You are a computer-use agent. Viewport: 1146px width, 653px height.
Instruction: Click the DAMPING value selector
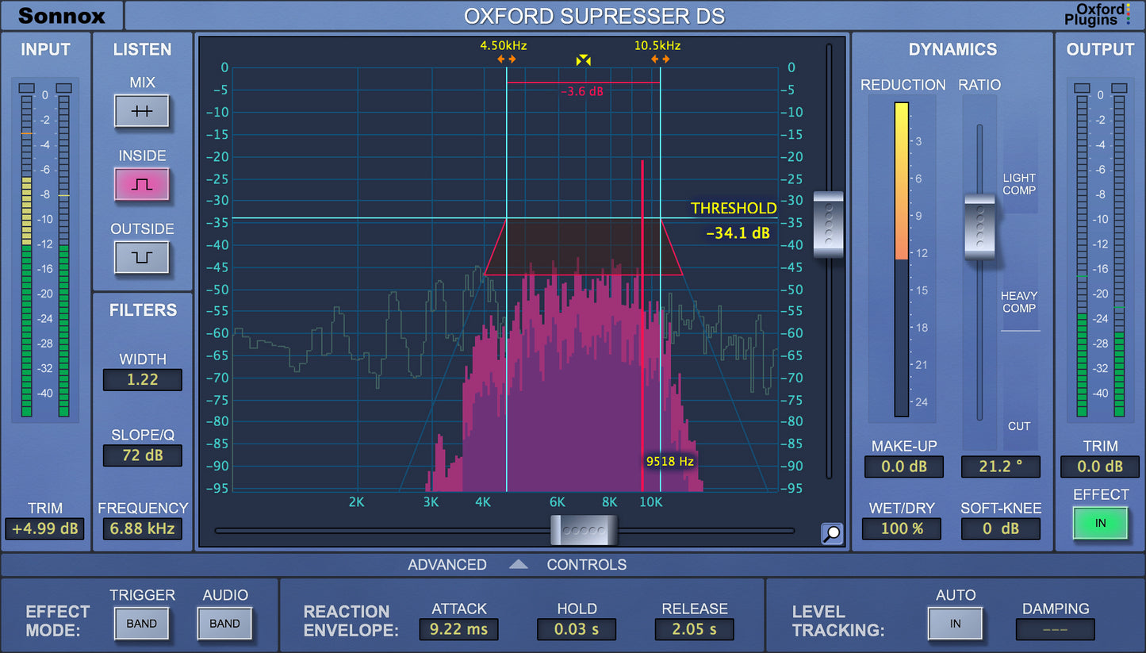1056,630
